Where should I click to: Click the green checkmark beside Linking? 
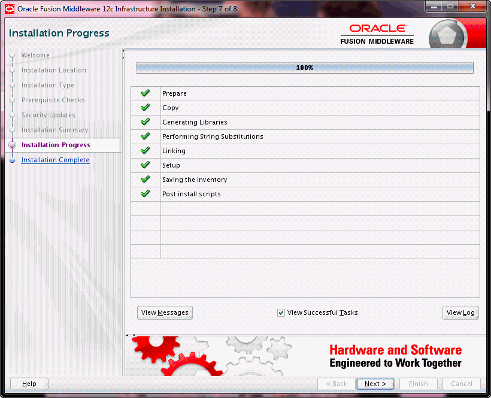tap(146, 150)
